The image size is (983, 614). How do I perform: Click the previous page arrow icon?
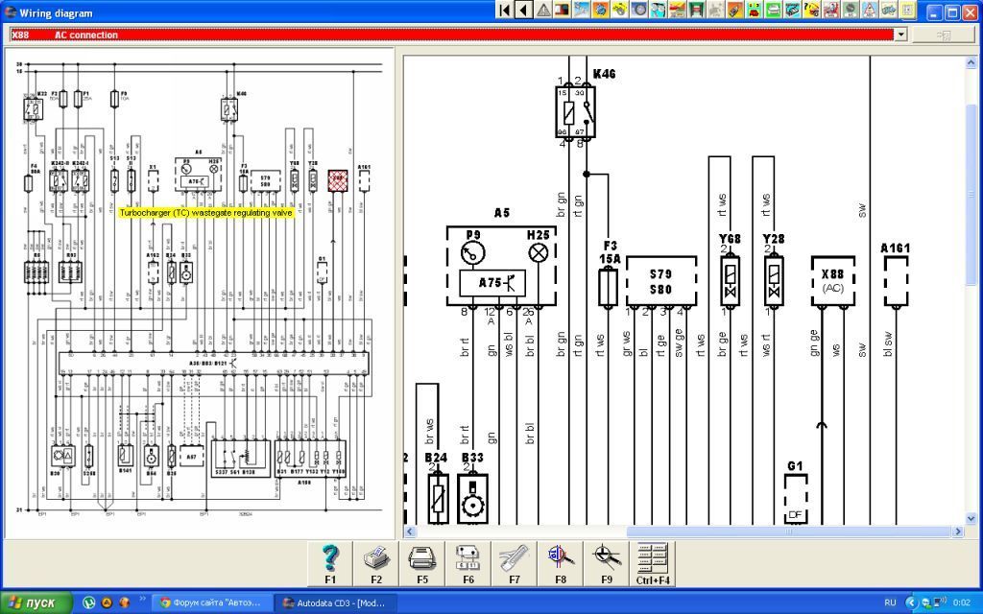pos(523,10)
